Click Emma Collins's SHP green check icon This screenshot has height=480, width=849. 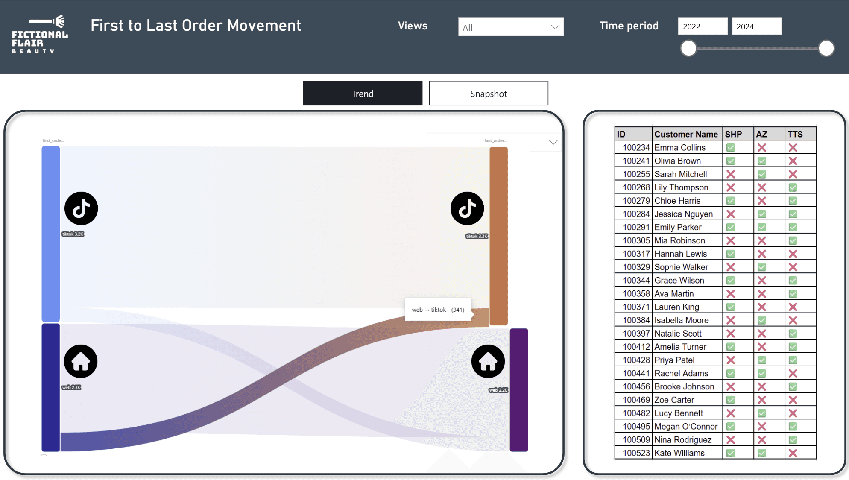[731, 148]
